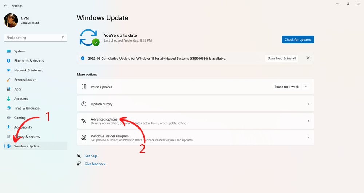Click the Update history clock icon
The width and height of the screenshot is (364, 193).
point(84,104)
